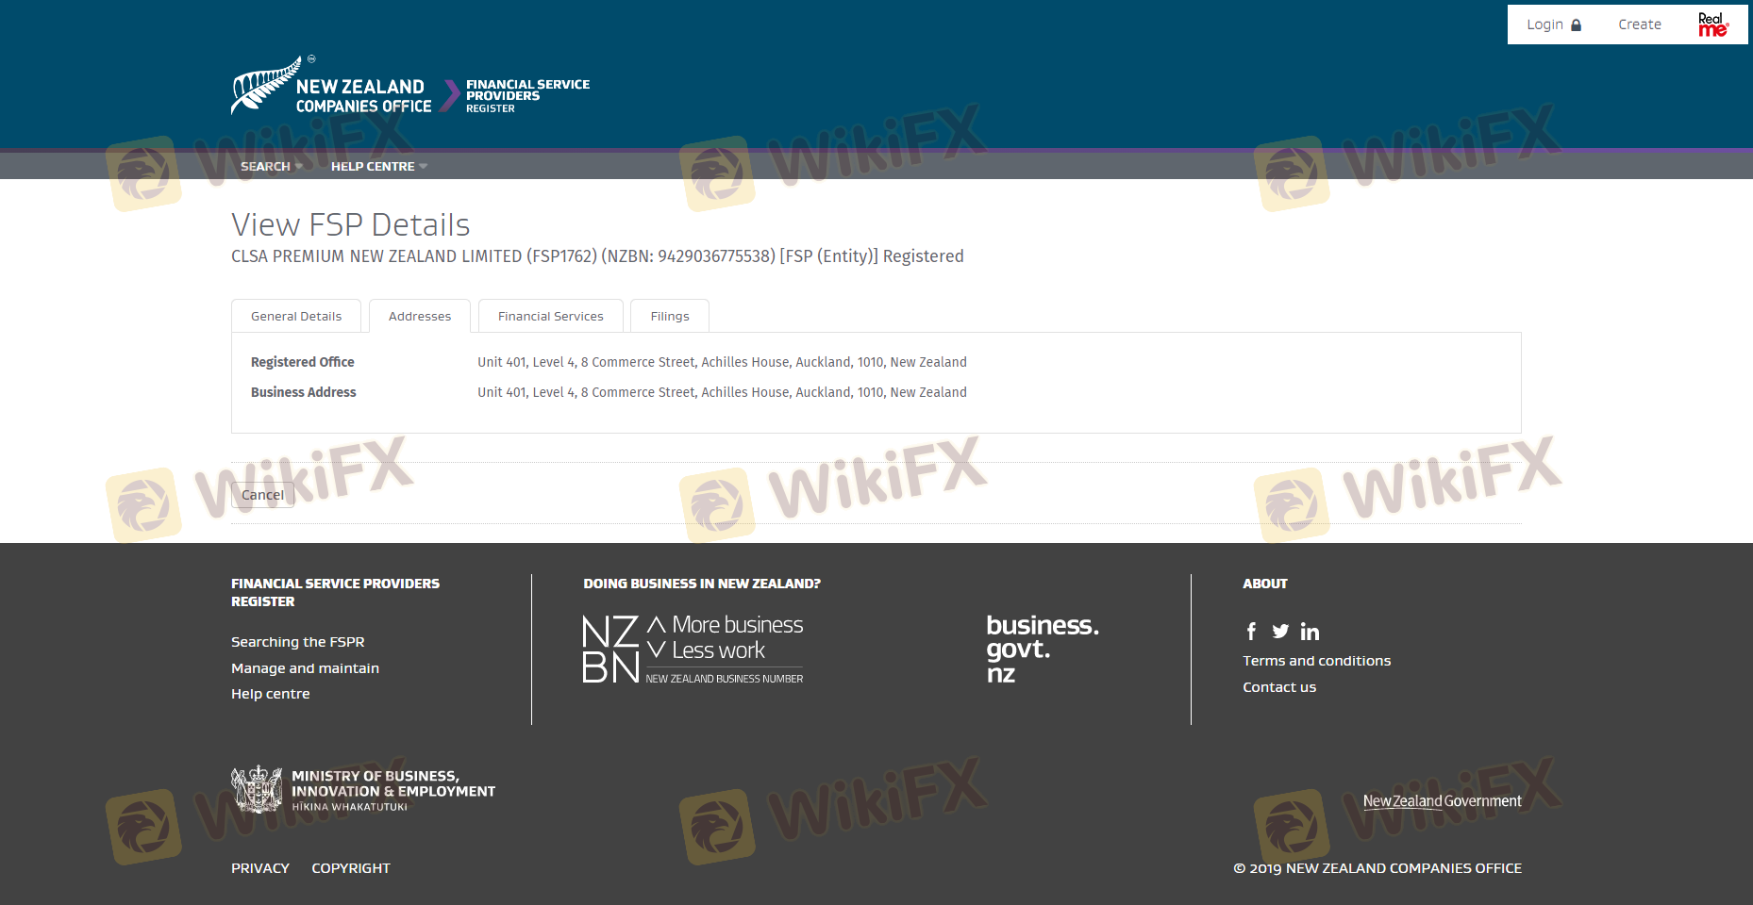Expand the Search dropdown menu
The width and height of the screenshot is (1753, 905).
[271, 167]
